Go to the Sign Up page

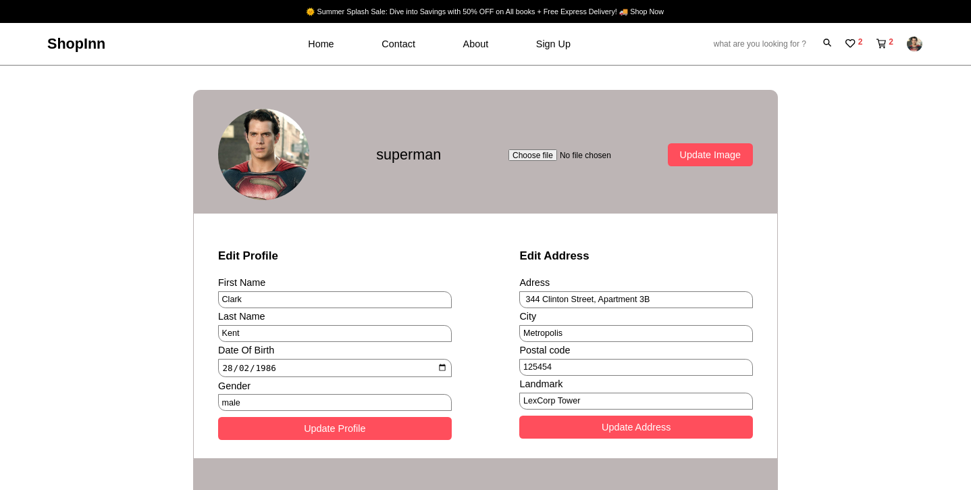point(553,44)
